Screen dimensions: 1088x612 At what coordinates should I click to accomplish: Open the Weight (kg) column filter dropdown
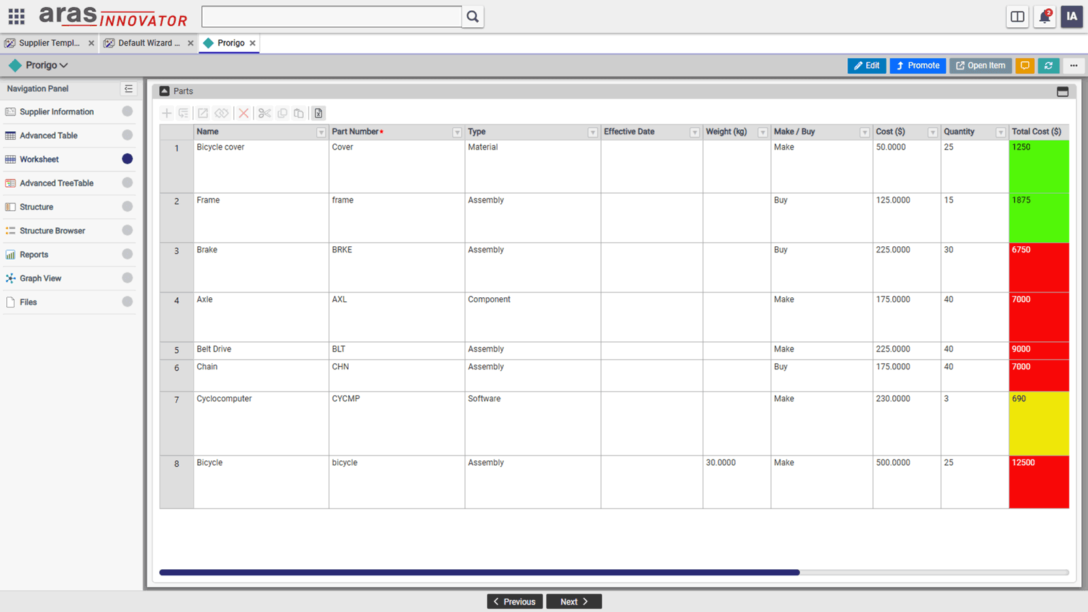763,133
